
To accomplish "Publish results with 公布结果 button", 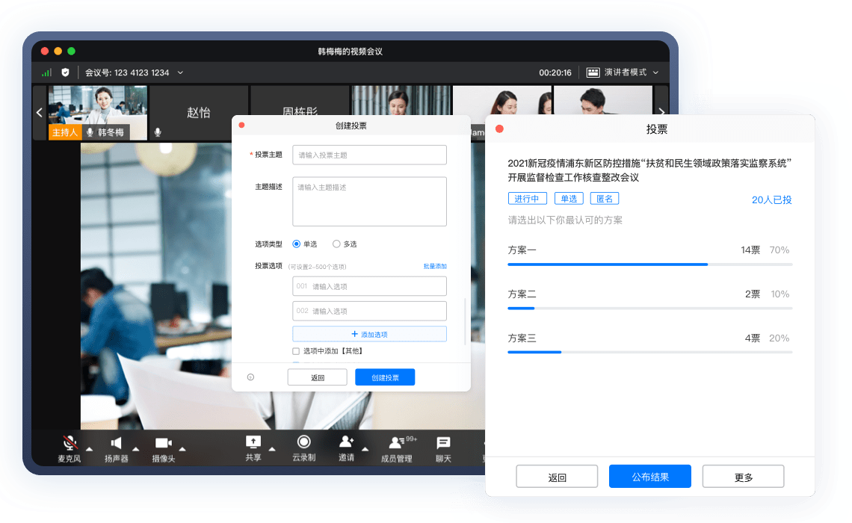I will pos(649,476).
